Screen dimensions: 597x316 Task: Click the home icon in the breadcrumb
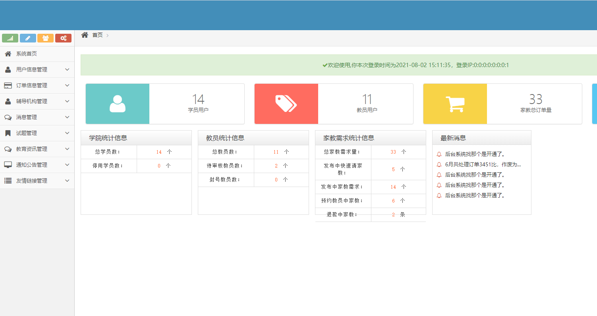85,35
